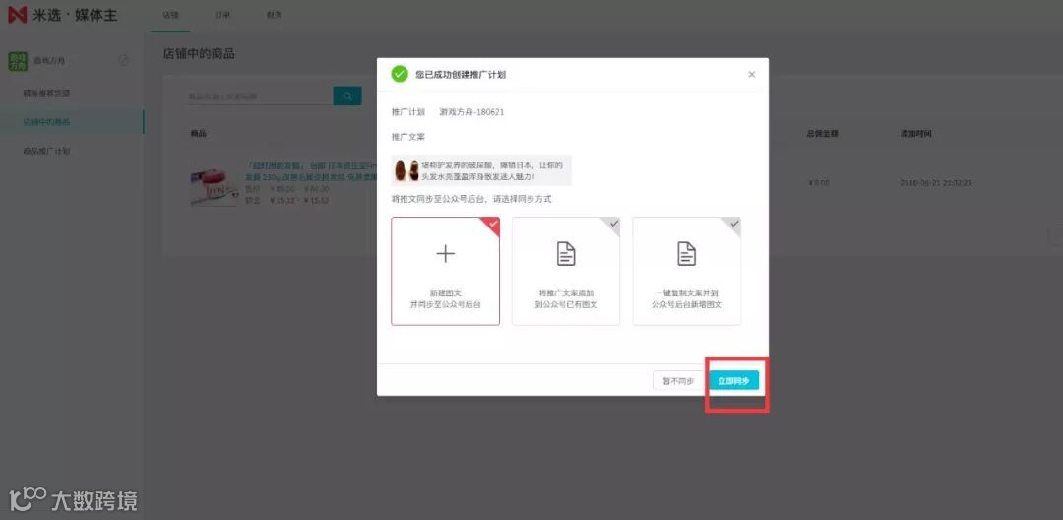1063x520 pixels.
Task: Click the green success checkmark icon
Action: [400, 74]
